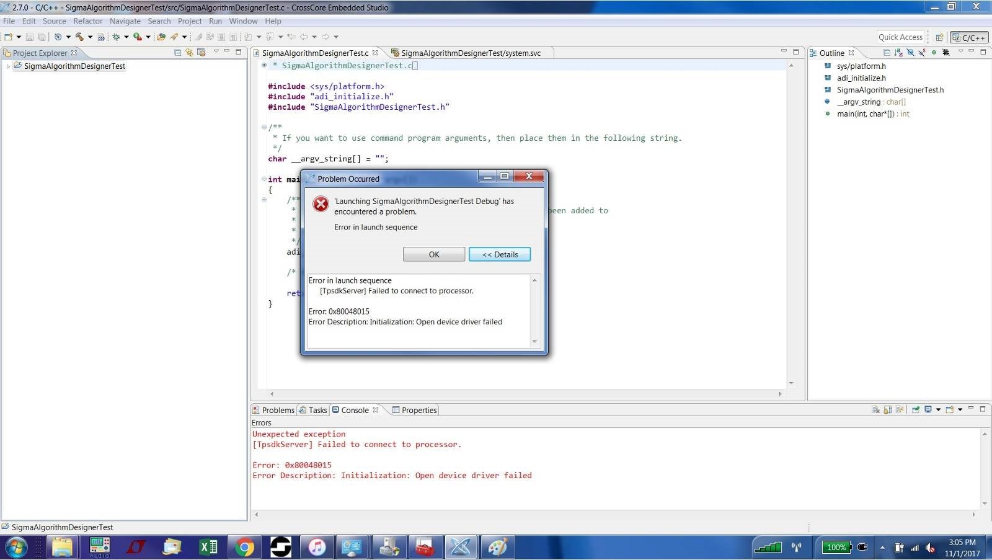Image resolution: width=992 pixels, height=560 pixels.
Task: Select adi_initialize.h in Outline
Action: click(x=861, y=78)
